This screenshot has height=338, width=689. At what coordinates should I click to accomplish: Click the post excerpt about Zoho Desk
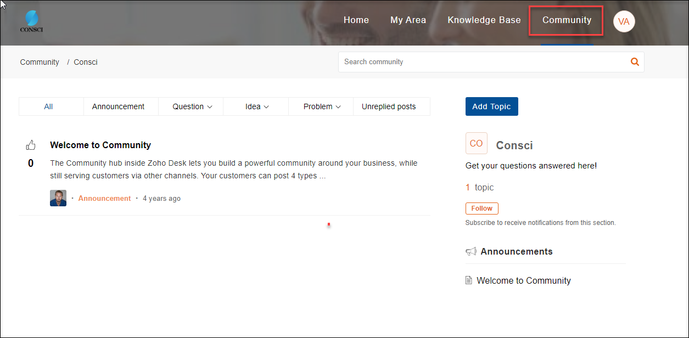234,170
